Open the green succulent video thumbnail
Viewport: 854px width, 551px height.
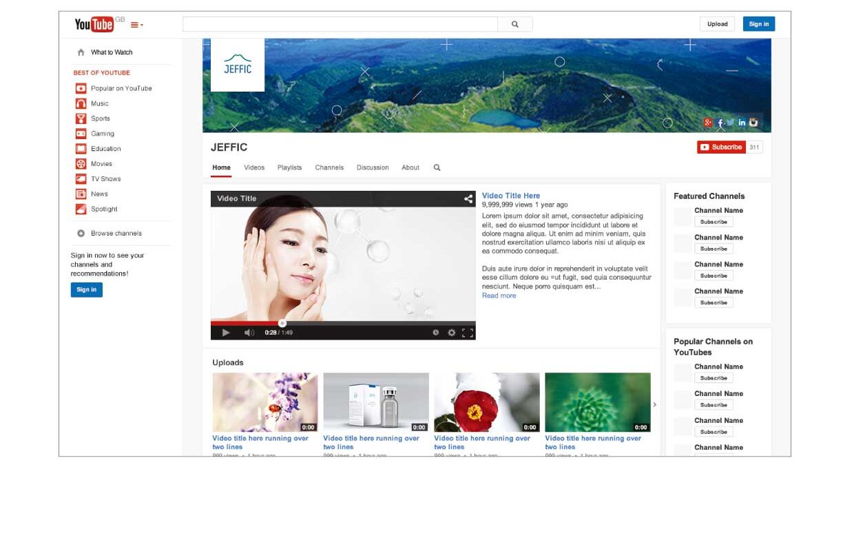click(x=598, y=402)
